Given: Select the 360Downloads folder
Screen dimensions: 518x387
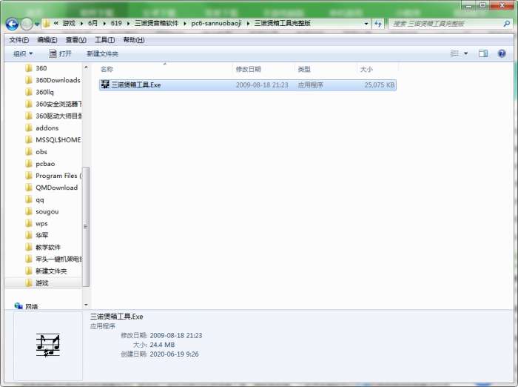Looking at the screenshot, I should pos(53,80).
